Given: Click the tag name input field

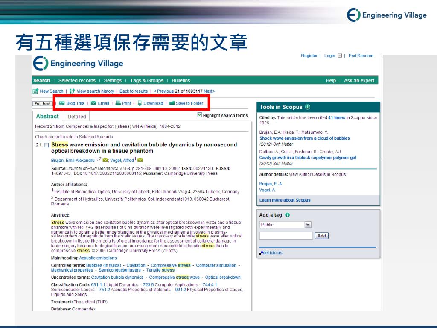Looking at the screenshot, I should point(286,236).
